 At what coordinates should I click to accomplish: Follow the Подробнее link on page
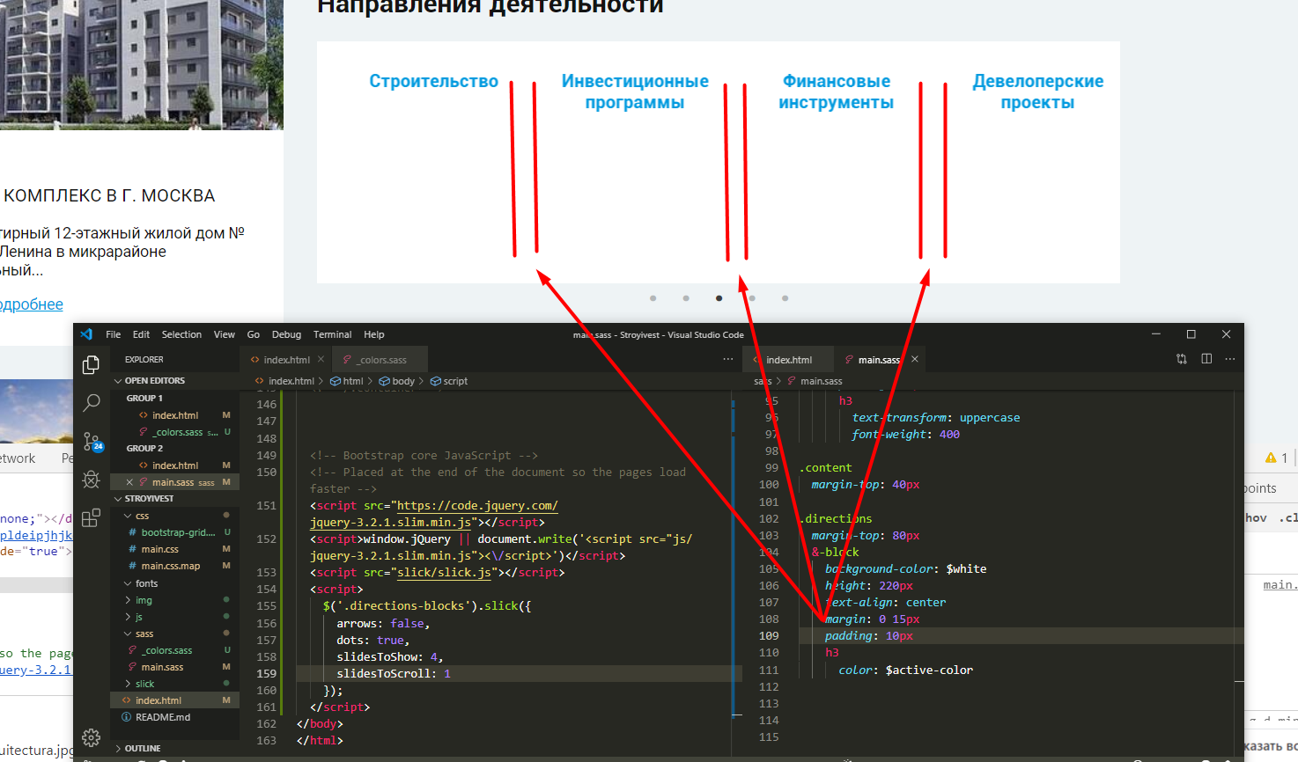[32, 304]
